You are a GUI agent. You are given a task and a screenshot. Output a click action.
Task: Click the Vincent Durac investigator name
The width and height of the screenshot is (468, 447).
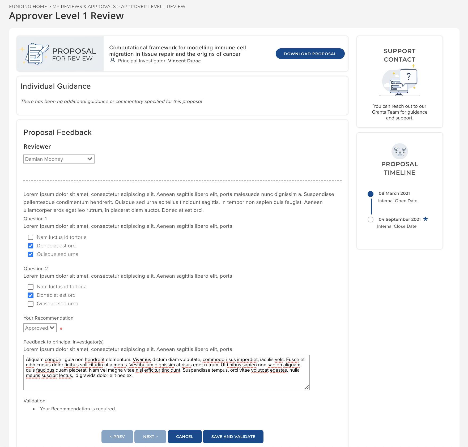point(184,61)
